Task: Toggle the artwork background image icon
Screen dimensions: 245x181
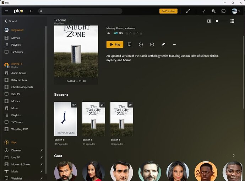Action: click(x=209, y=21)
